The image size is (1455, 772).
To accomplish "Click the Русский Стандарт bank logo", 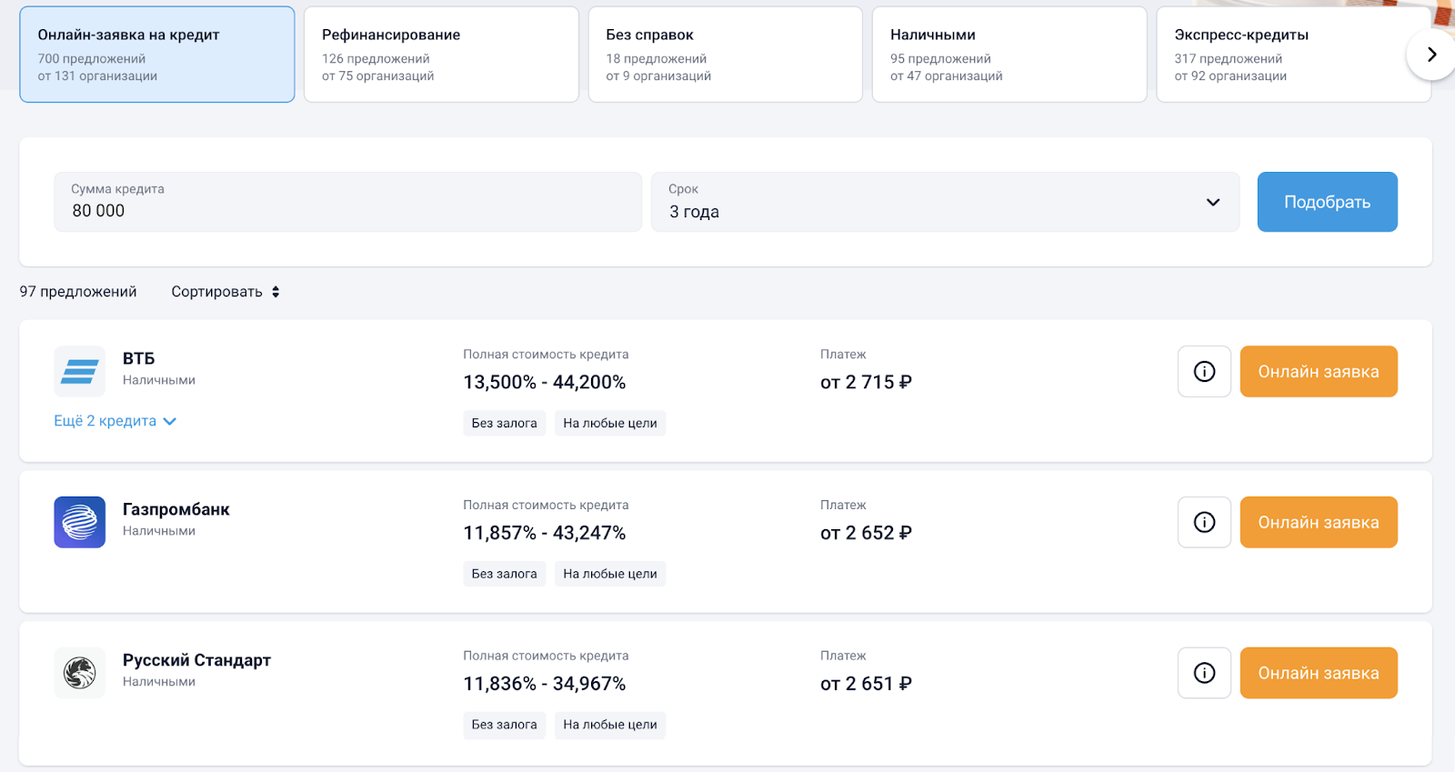I will click(x=80, y=673).
